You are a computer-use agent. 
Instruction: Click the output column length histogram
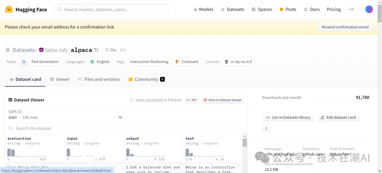pyautogui.click(x=145, y=153)
